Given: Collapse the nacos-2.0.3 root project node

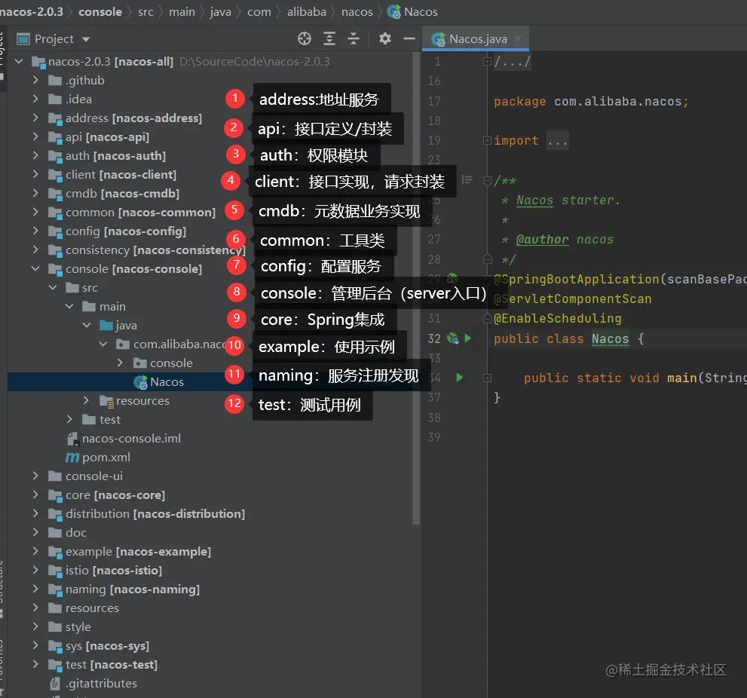Looking at the screenshot, I should 19,62.
